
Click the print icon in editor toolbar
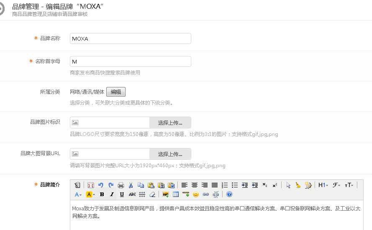tap(121, 185)
